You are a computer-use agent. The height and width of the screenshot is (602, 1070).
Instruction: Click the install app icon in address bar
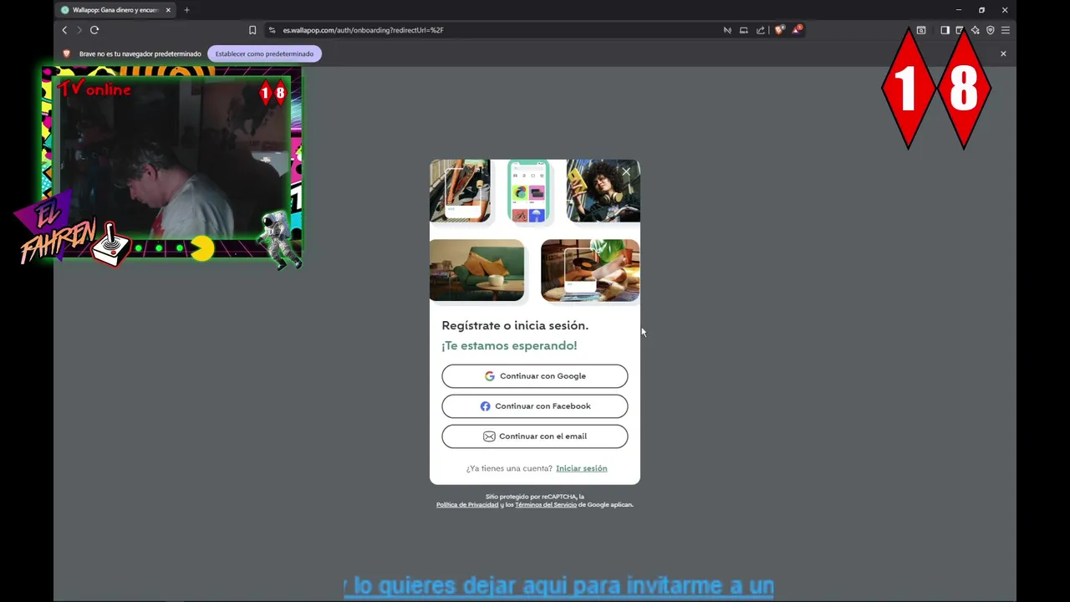(x=744, y=30)
